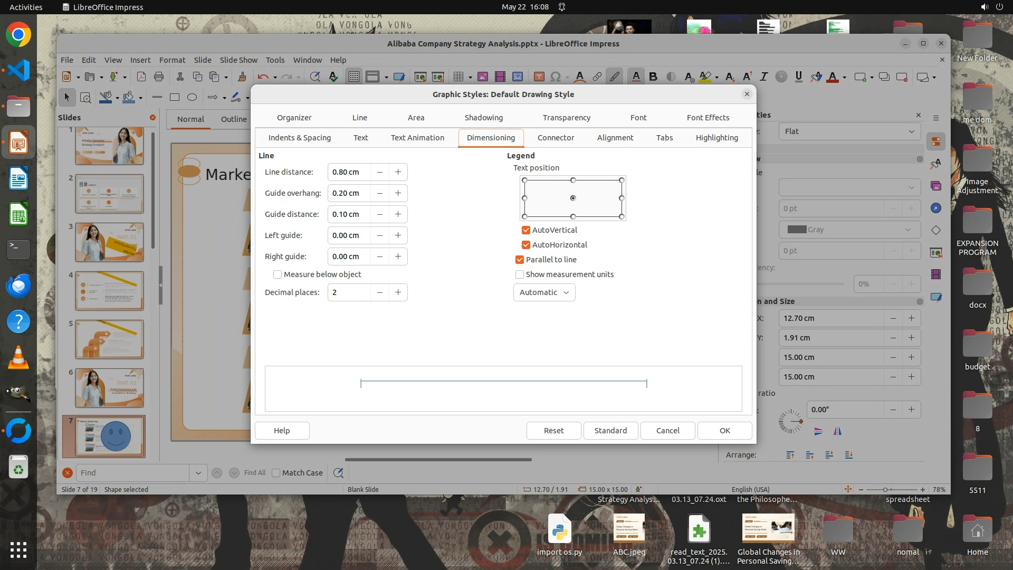Click the Bold toolbar icon
Viewport: 1013px width, 570px height.
pos(653,77)
